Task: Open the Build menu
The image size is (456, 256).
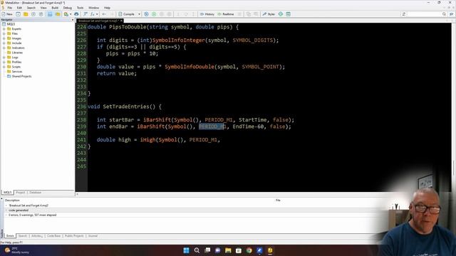Action: click(55, 8)
